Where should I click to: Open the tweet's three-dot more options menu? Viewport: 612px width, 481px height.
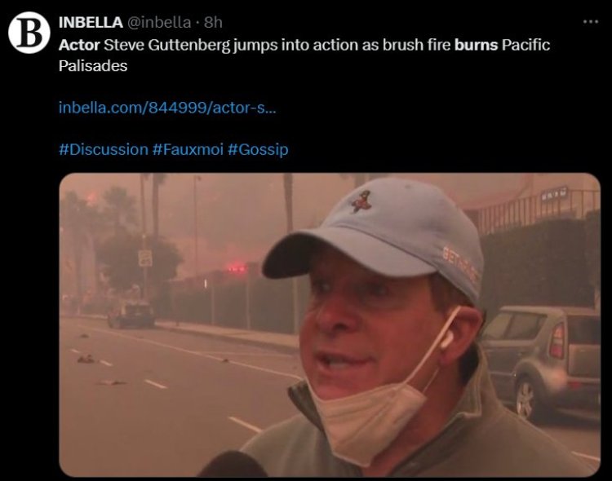point(591,22)
